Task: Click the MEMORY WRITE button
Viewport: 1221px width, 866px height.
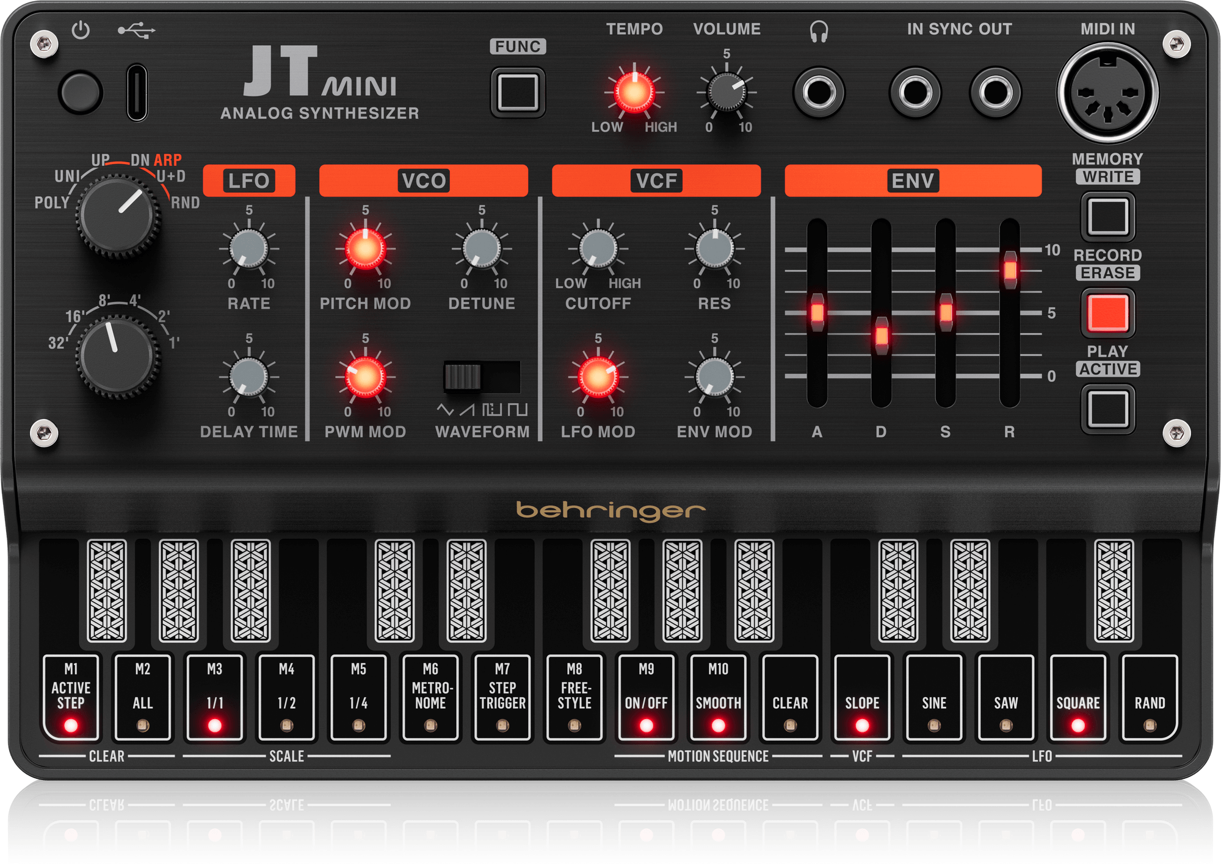Action: [1107, 216]
